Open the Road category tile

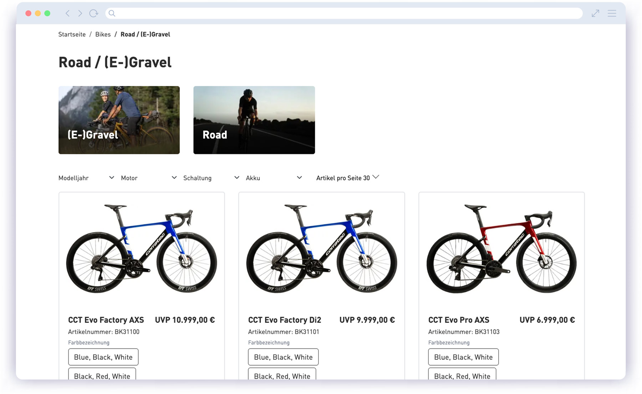[254, 120]
